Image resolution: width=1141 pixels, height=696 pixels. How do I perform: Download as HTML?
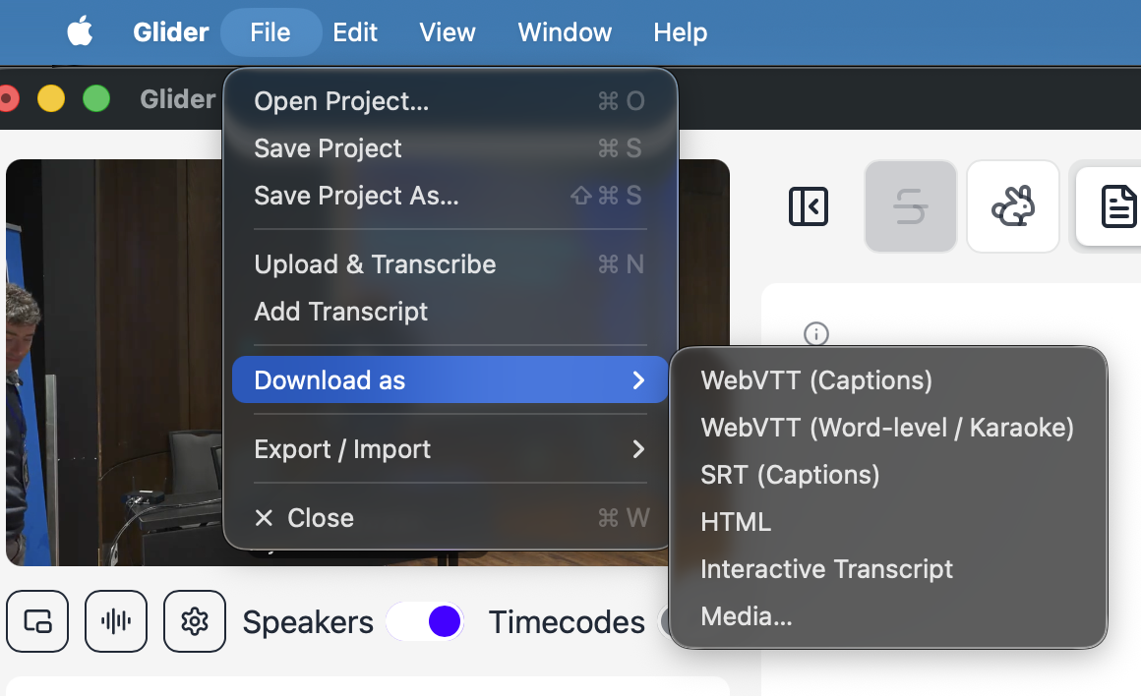[888, 522]
